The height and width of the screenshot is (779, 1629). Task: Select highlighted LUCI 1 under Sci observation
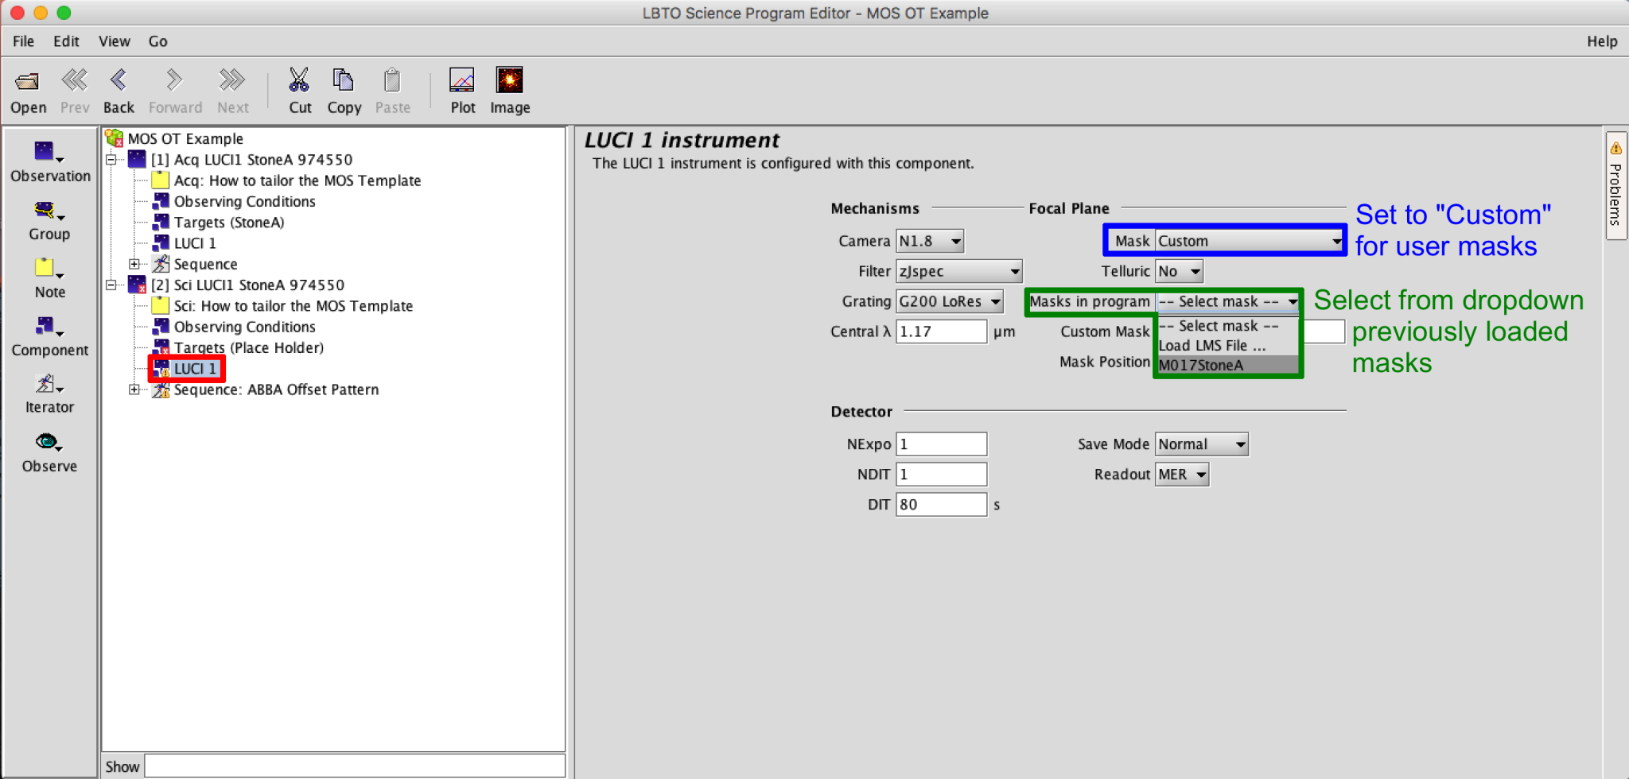pos(195,369)
